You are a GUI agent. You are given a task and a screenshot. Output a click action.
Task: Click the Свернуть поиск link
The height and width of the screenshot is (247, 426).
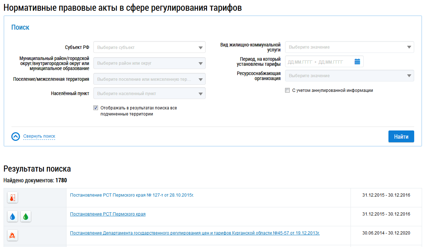click(39, 136)
